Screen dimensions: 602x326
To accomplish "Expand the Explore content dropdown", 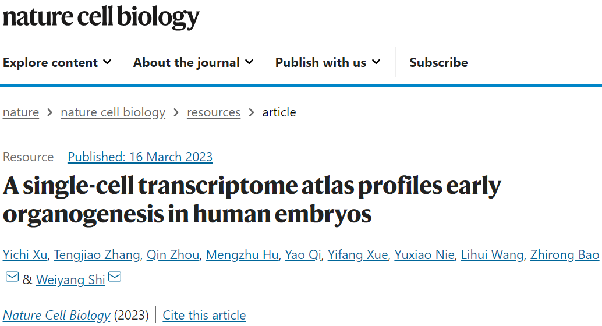I will tap(57, 62).
